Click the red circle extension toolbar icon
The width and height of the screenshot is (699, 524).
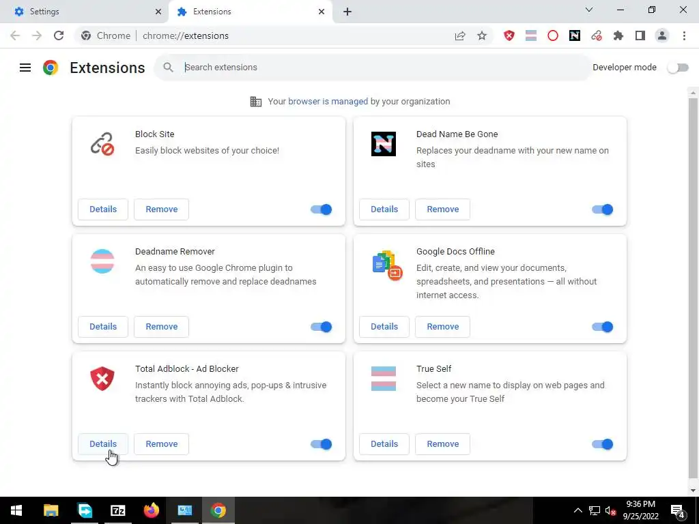coord(553,35)
